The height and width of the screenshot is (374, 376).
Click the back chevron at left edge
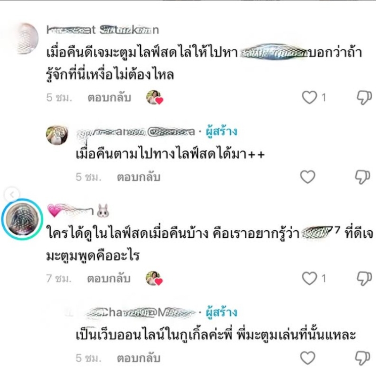(12, 195)
